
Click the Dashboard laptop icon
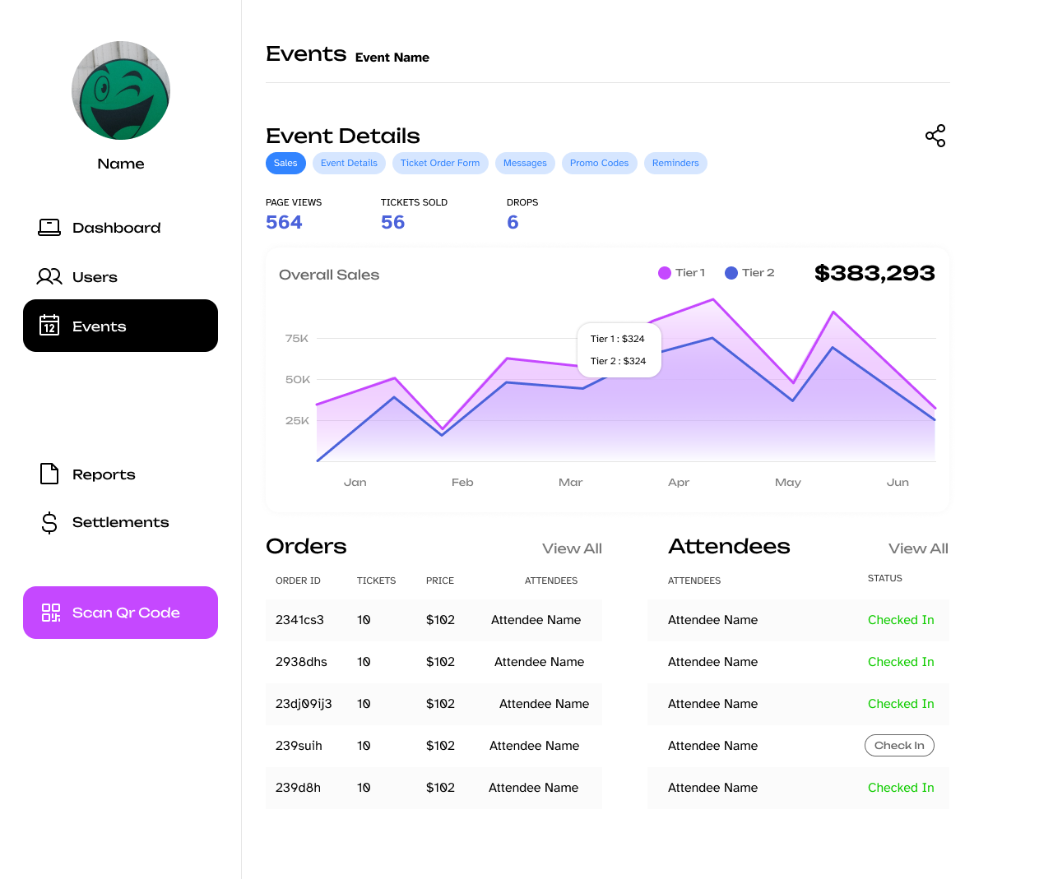[x=49, y=228]
